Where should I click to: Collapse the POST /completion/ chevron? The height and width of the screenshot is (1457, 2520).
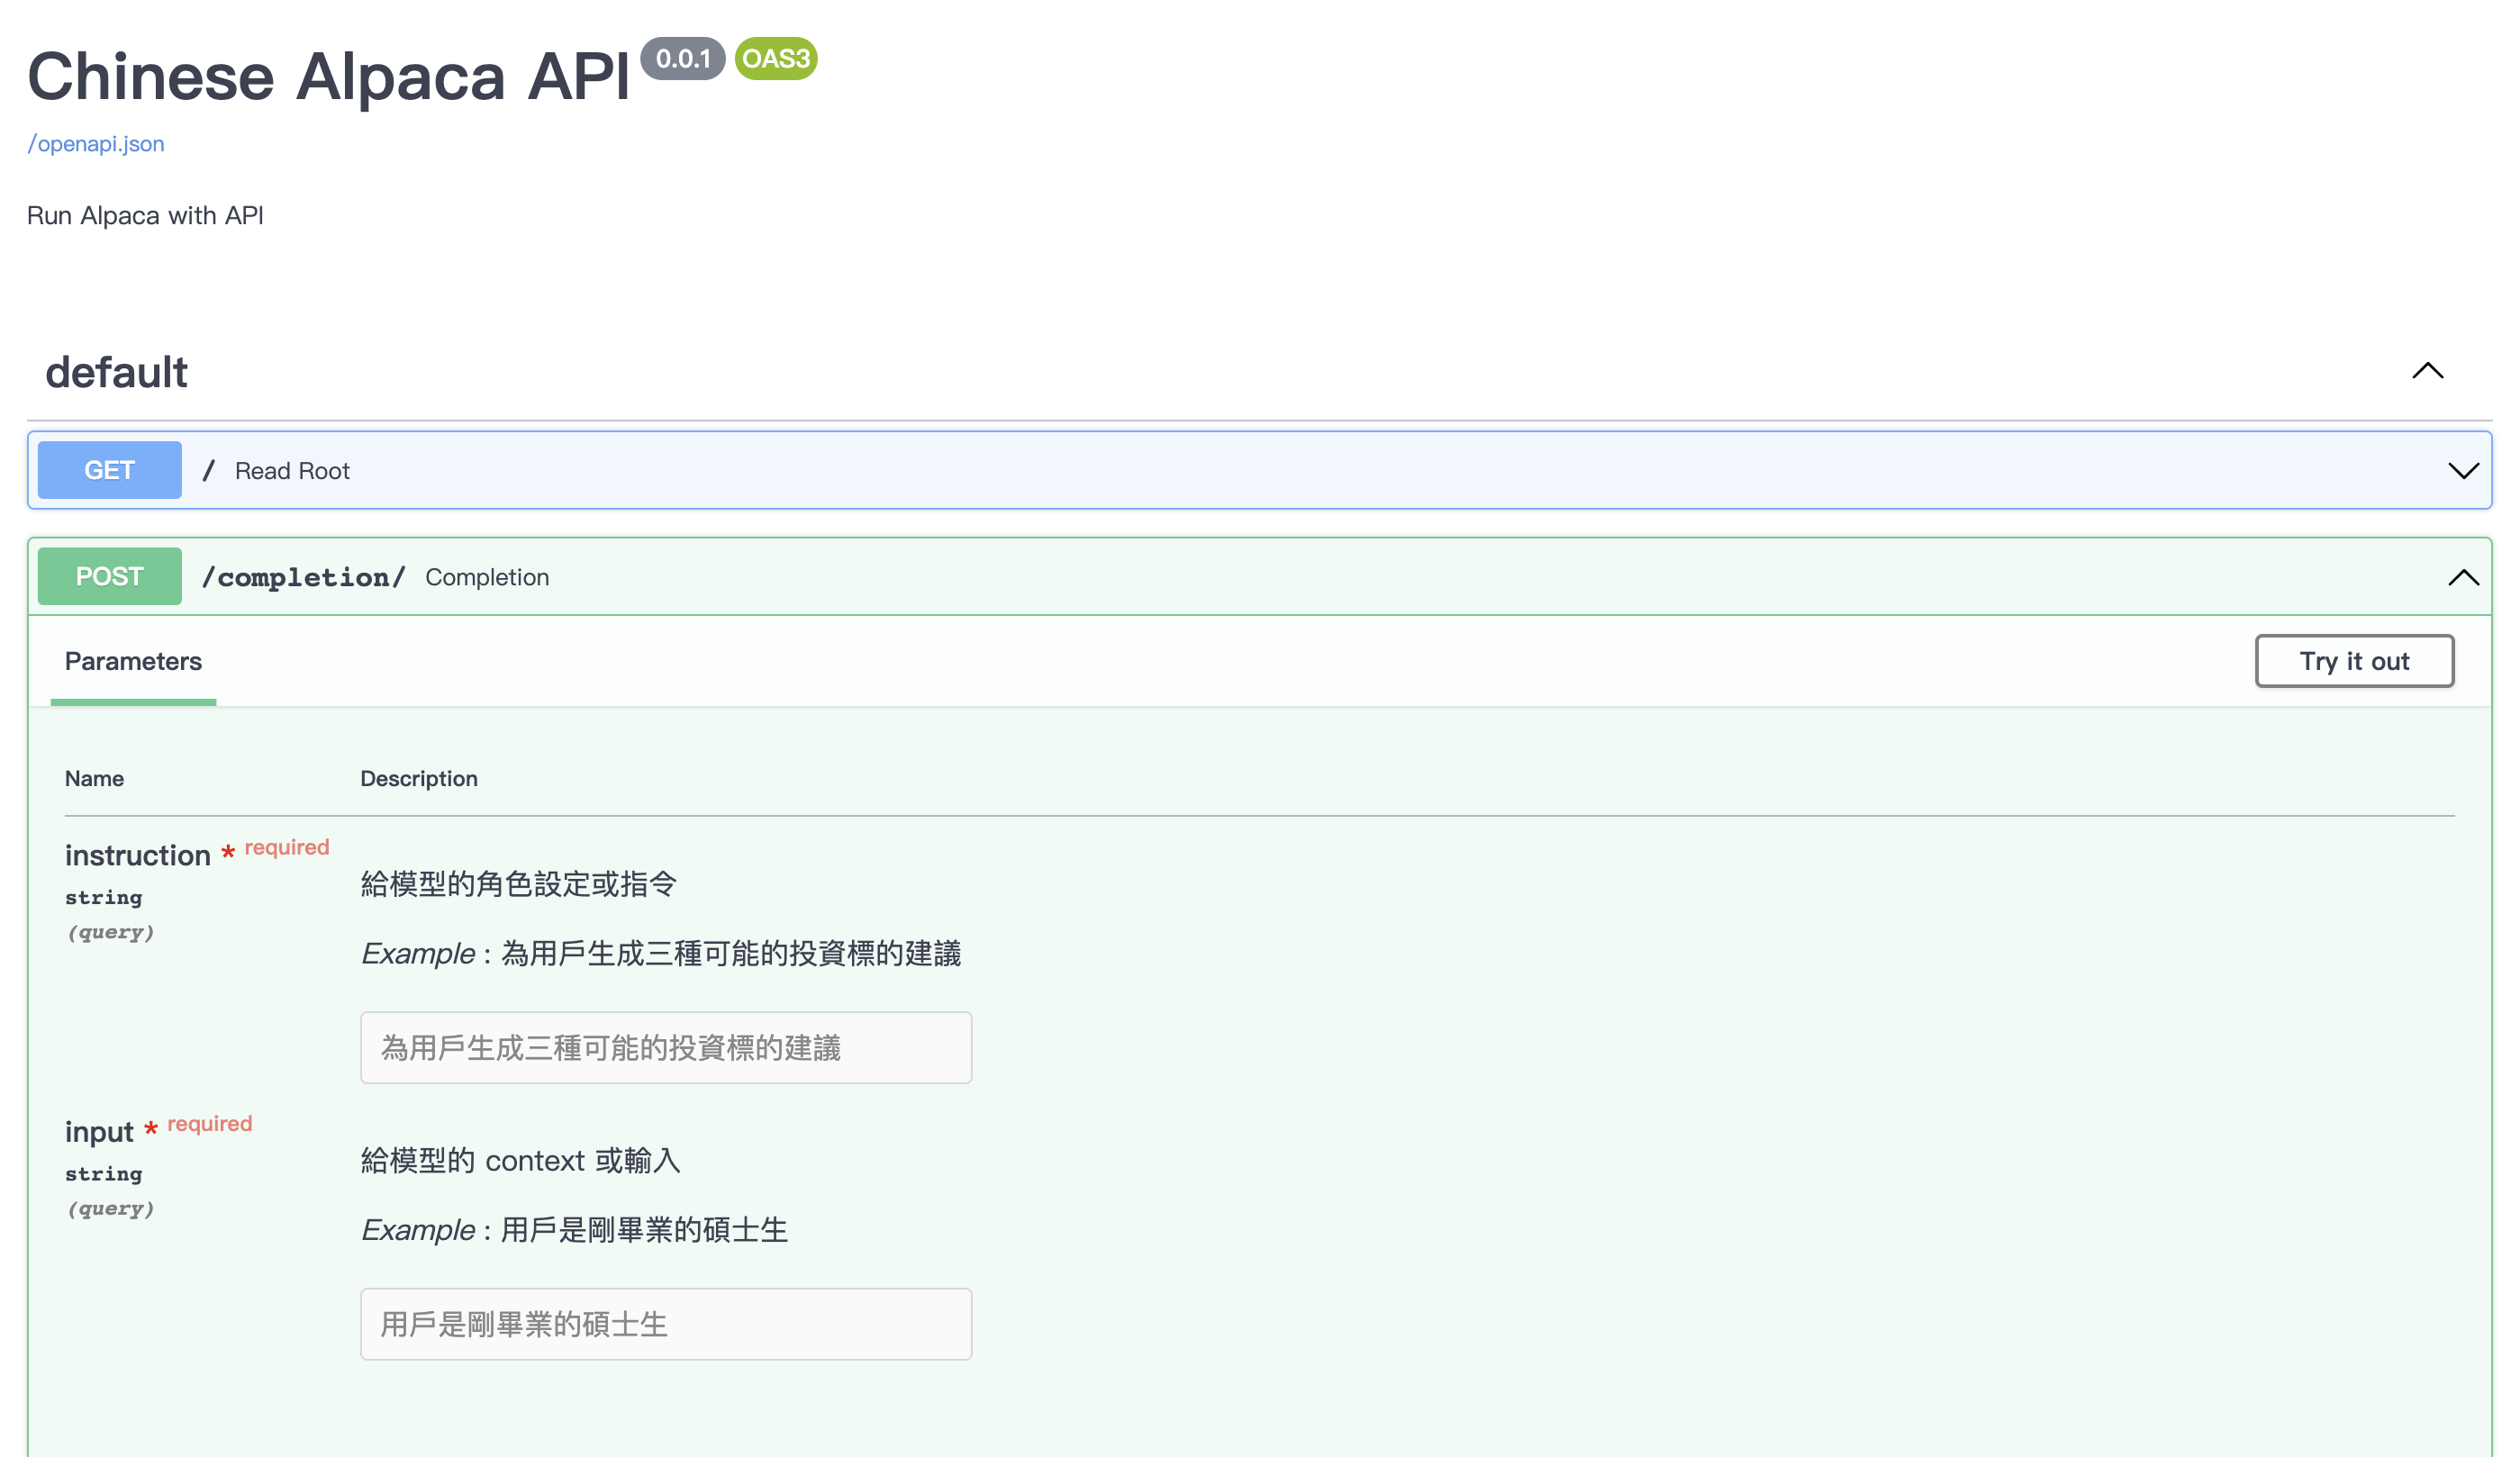[2462, 578]
